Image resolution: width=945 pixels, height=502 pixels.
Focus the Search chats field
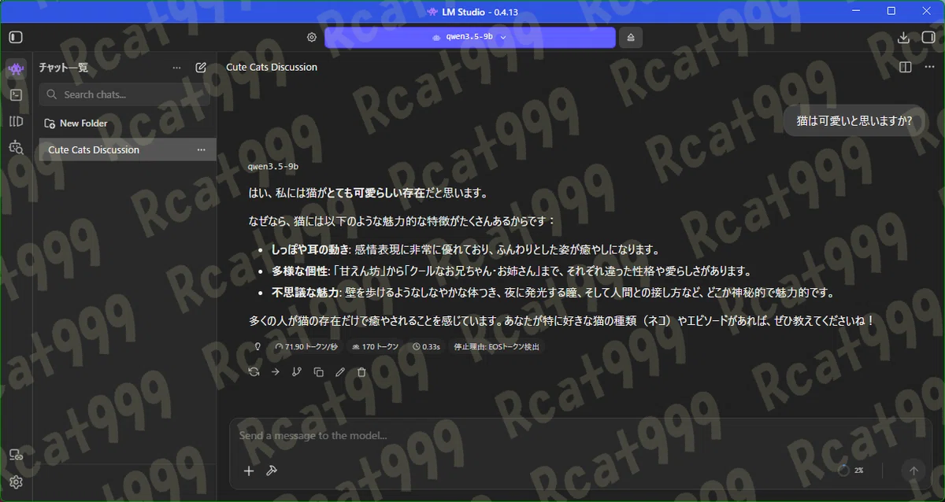(124, 94)
